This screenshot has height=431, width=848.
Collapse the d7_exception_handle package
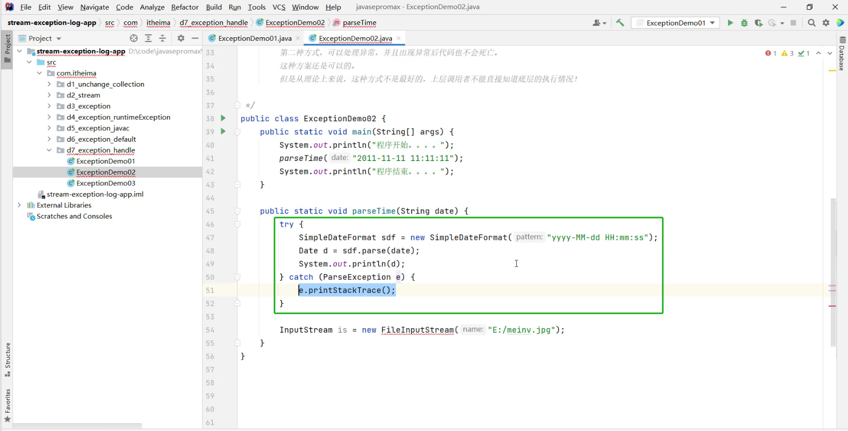[x=49, y=150]
